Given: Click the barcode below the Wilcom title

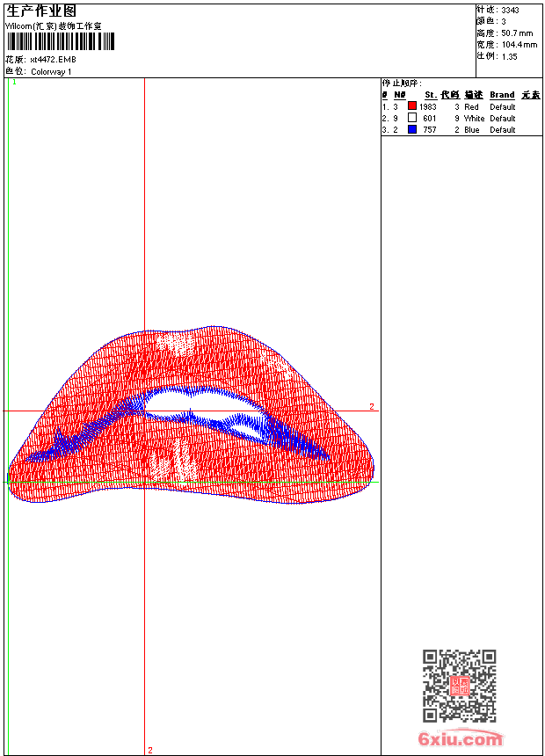Looking at the screenshot, I should (x=60, y=41).
